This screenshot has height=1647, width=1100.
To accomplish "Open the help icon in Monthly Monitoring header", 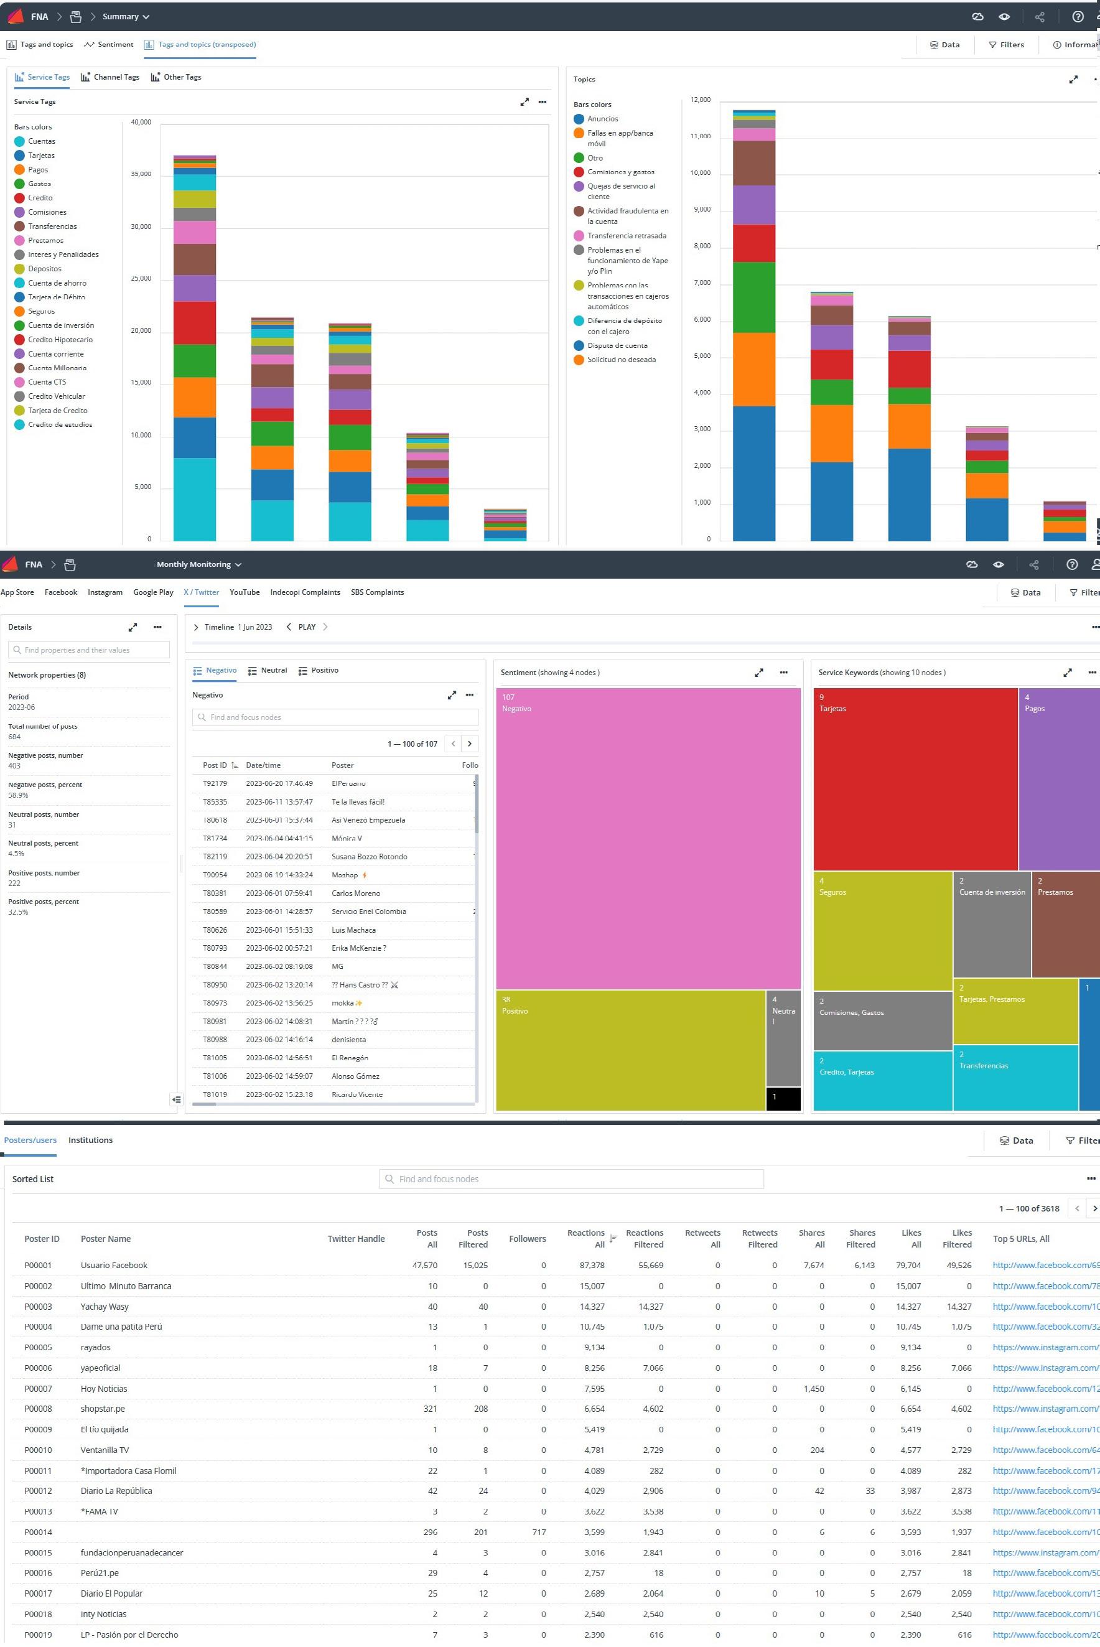I will 1071,565.
